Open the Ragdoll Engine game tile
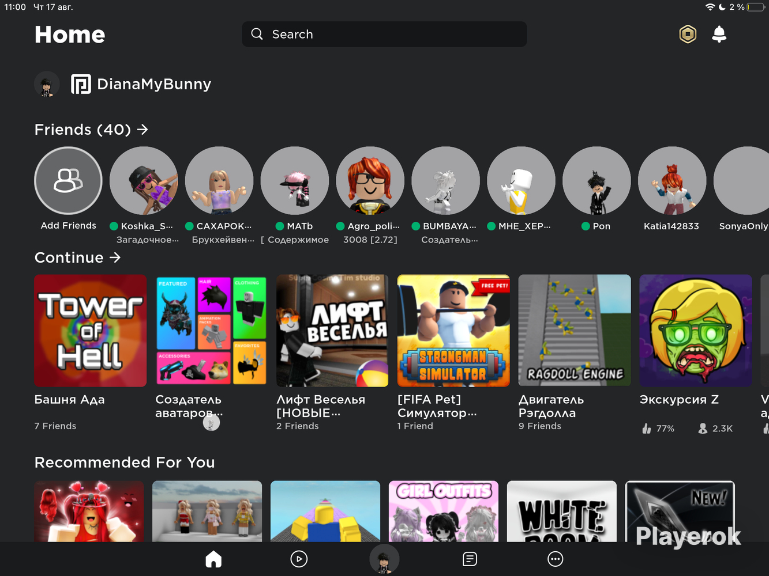This screenshot has width=769, height=576. (x=575, y=331)
